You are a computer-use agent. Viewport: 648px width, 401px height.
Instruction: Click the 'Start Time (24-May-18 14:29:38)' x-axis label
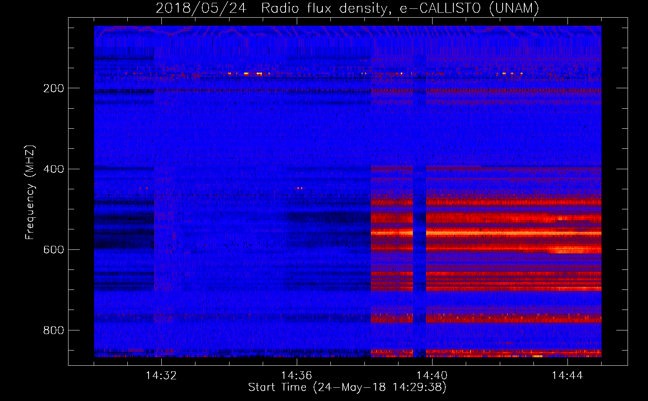[x=347, y=387]
